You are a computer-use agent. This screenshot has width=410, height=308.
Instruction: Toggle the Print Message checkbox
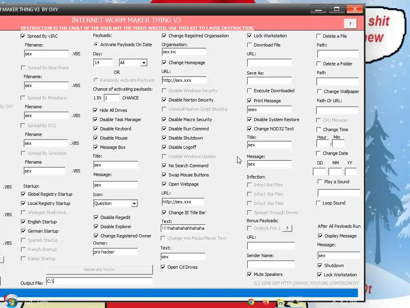249,101
